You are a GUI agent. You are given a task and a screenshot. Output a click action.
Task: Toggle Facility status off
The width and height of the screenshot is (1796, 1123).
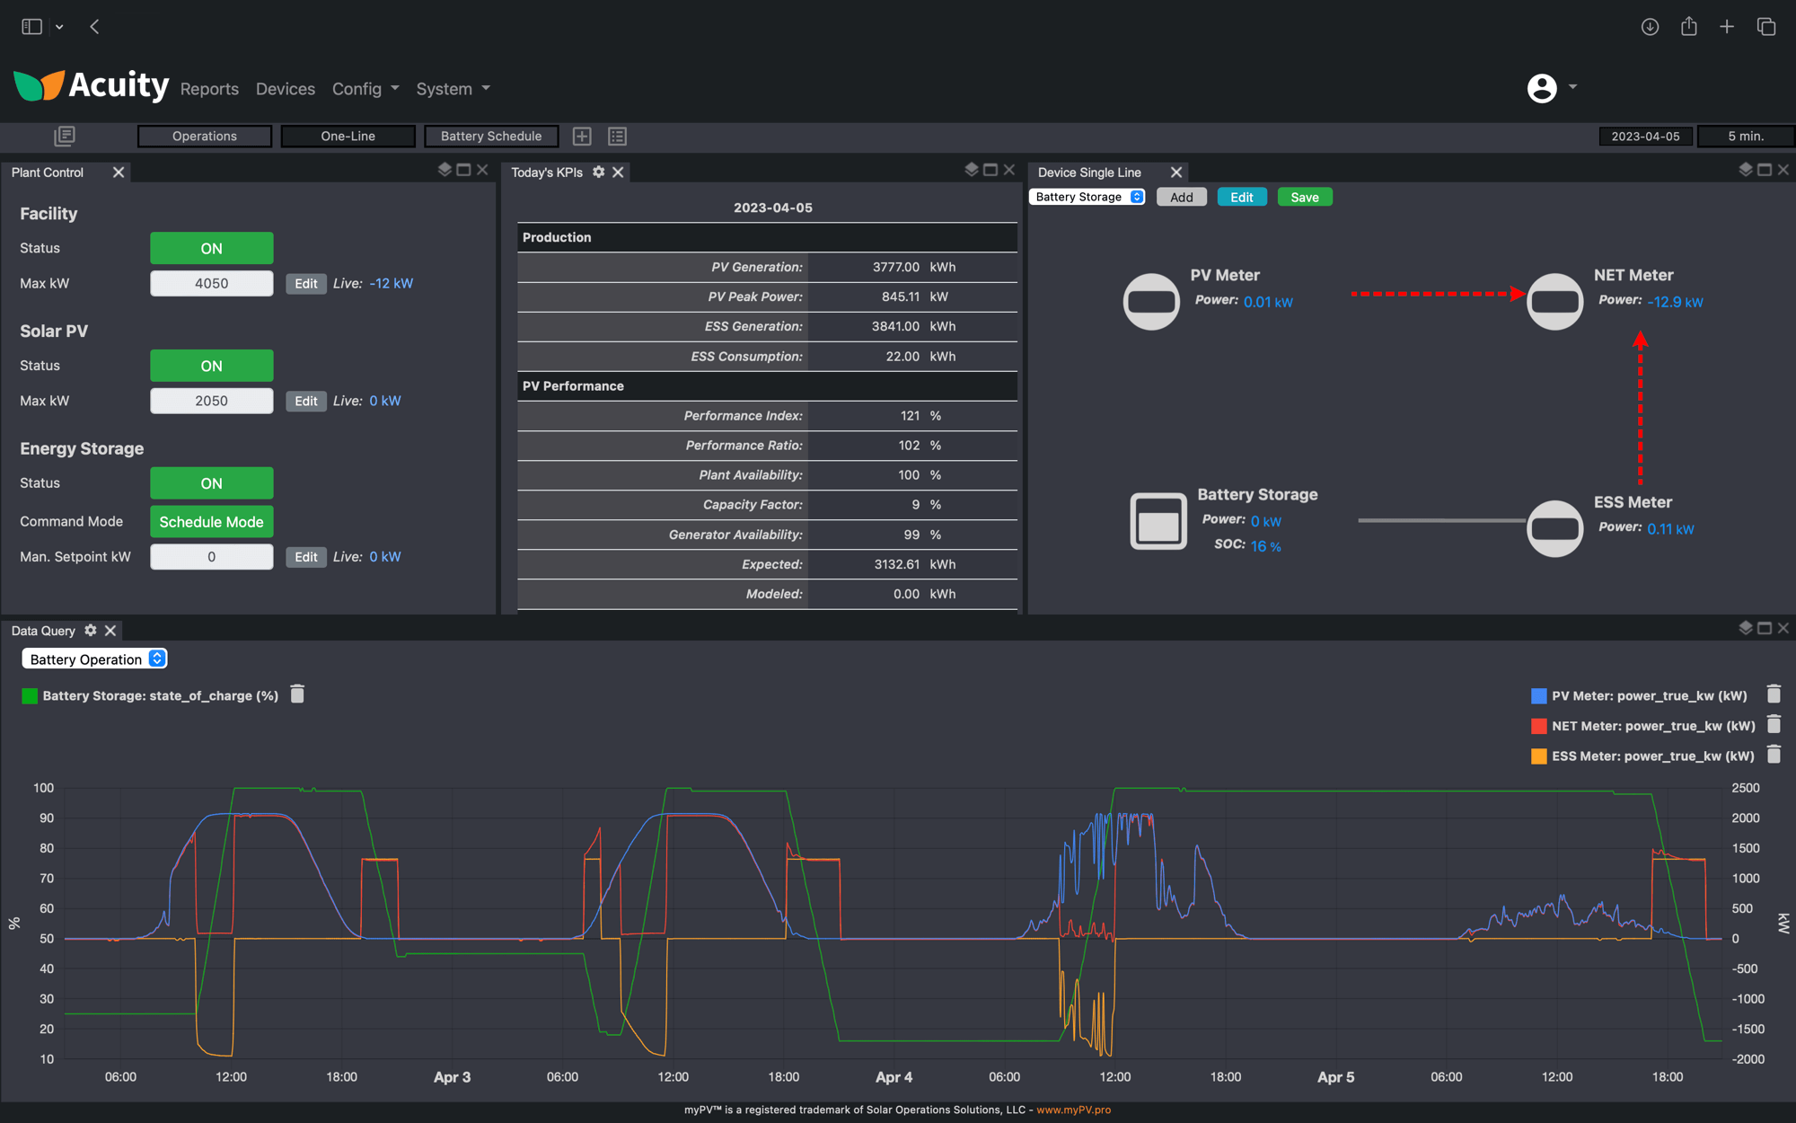coord(211,248)
